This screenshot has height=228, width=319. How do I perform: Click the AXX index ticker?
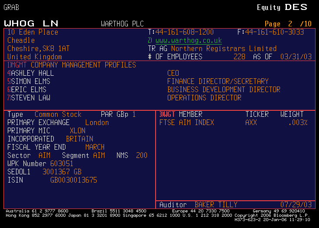[251, 122]
